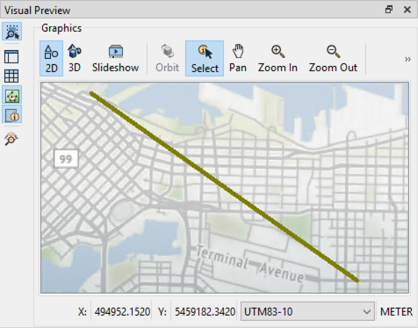The height and width of the screenshot is (328, 418).
Task: Choose the Pan hand tool
Action: 238,59
